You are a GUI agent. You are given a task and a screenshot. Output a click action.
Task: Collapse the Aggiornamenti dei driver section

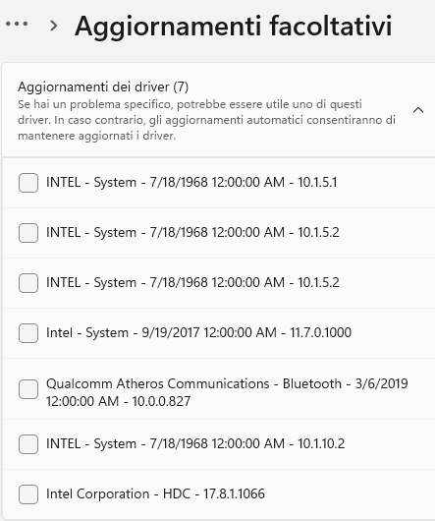(x=418, y=110)
